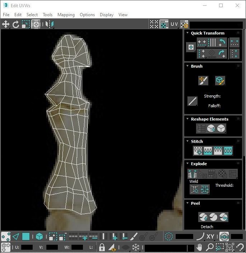Toggle Select by Element UV cube
This screenshot has height=253, width=246.
[39, 236]
